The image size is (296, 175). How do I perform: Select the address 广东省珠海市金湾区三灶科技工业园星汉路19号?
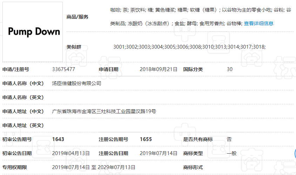click(x=104, y=111)
